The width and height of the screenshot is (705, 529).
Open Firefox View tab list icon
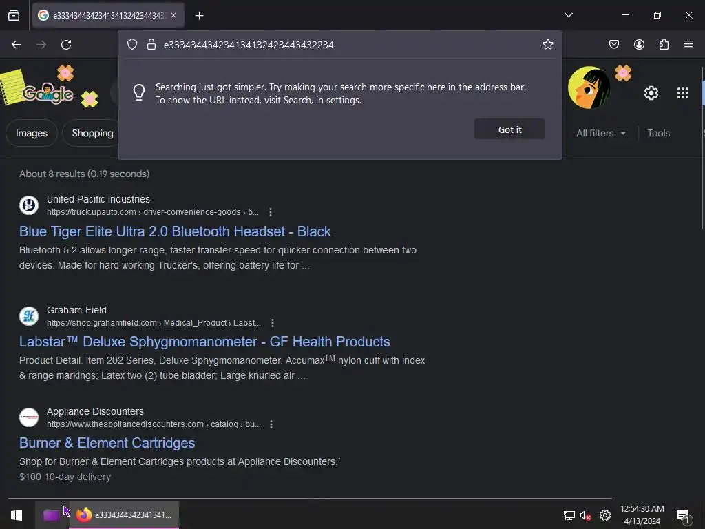(x=14, y=16)
